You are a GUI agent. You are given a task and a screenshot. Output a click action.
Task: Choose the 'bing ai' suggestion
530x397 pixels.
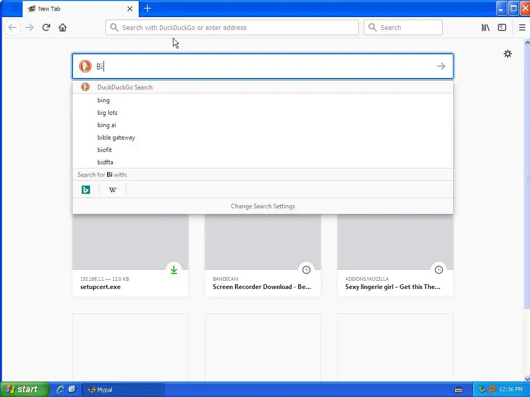tap(262, 125)
